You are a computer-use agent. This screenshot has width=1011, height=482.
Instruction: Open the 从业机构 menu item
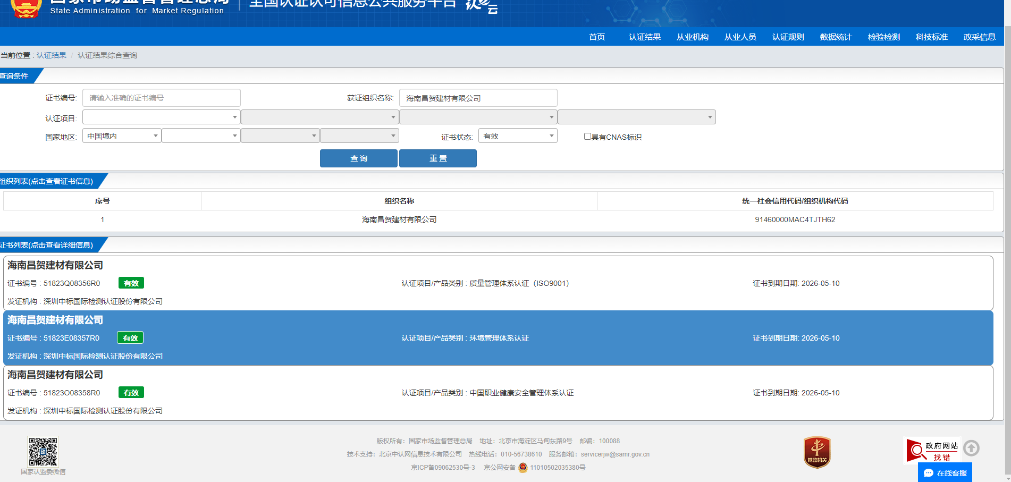(x=692, y=37)
